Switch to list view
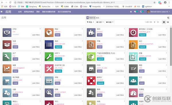This screenshot has width=172, height=105. (168, 22)
